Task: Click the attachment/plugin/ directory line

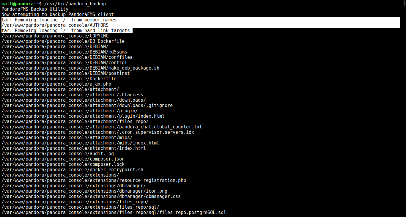Action: point(70,111)
